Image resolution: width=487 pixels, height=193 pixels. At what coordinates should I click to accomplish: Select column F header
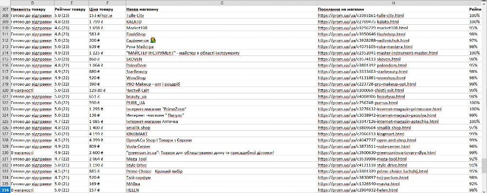coord(107,3)
